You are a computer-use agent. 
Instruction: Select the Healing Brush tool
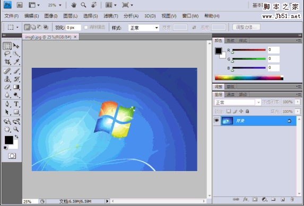tap(7, 71)
